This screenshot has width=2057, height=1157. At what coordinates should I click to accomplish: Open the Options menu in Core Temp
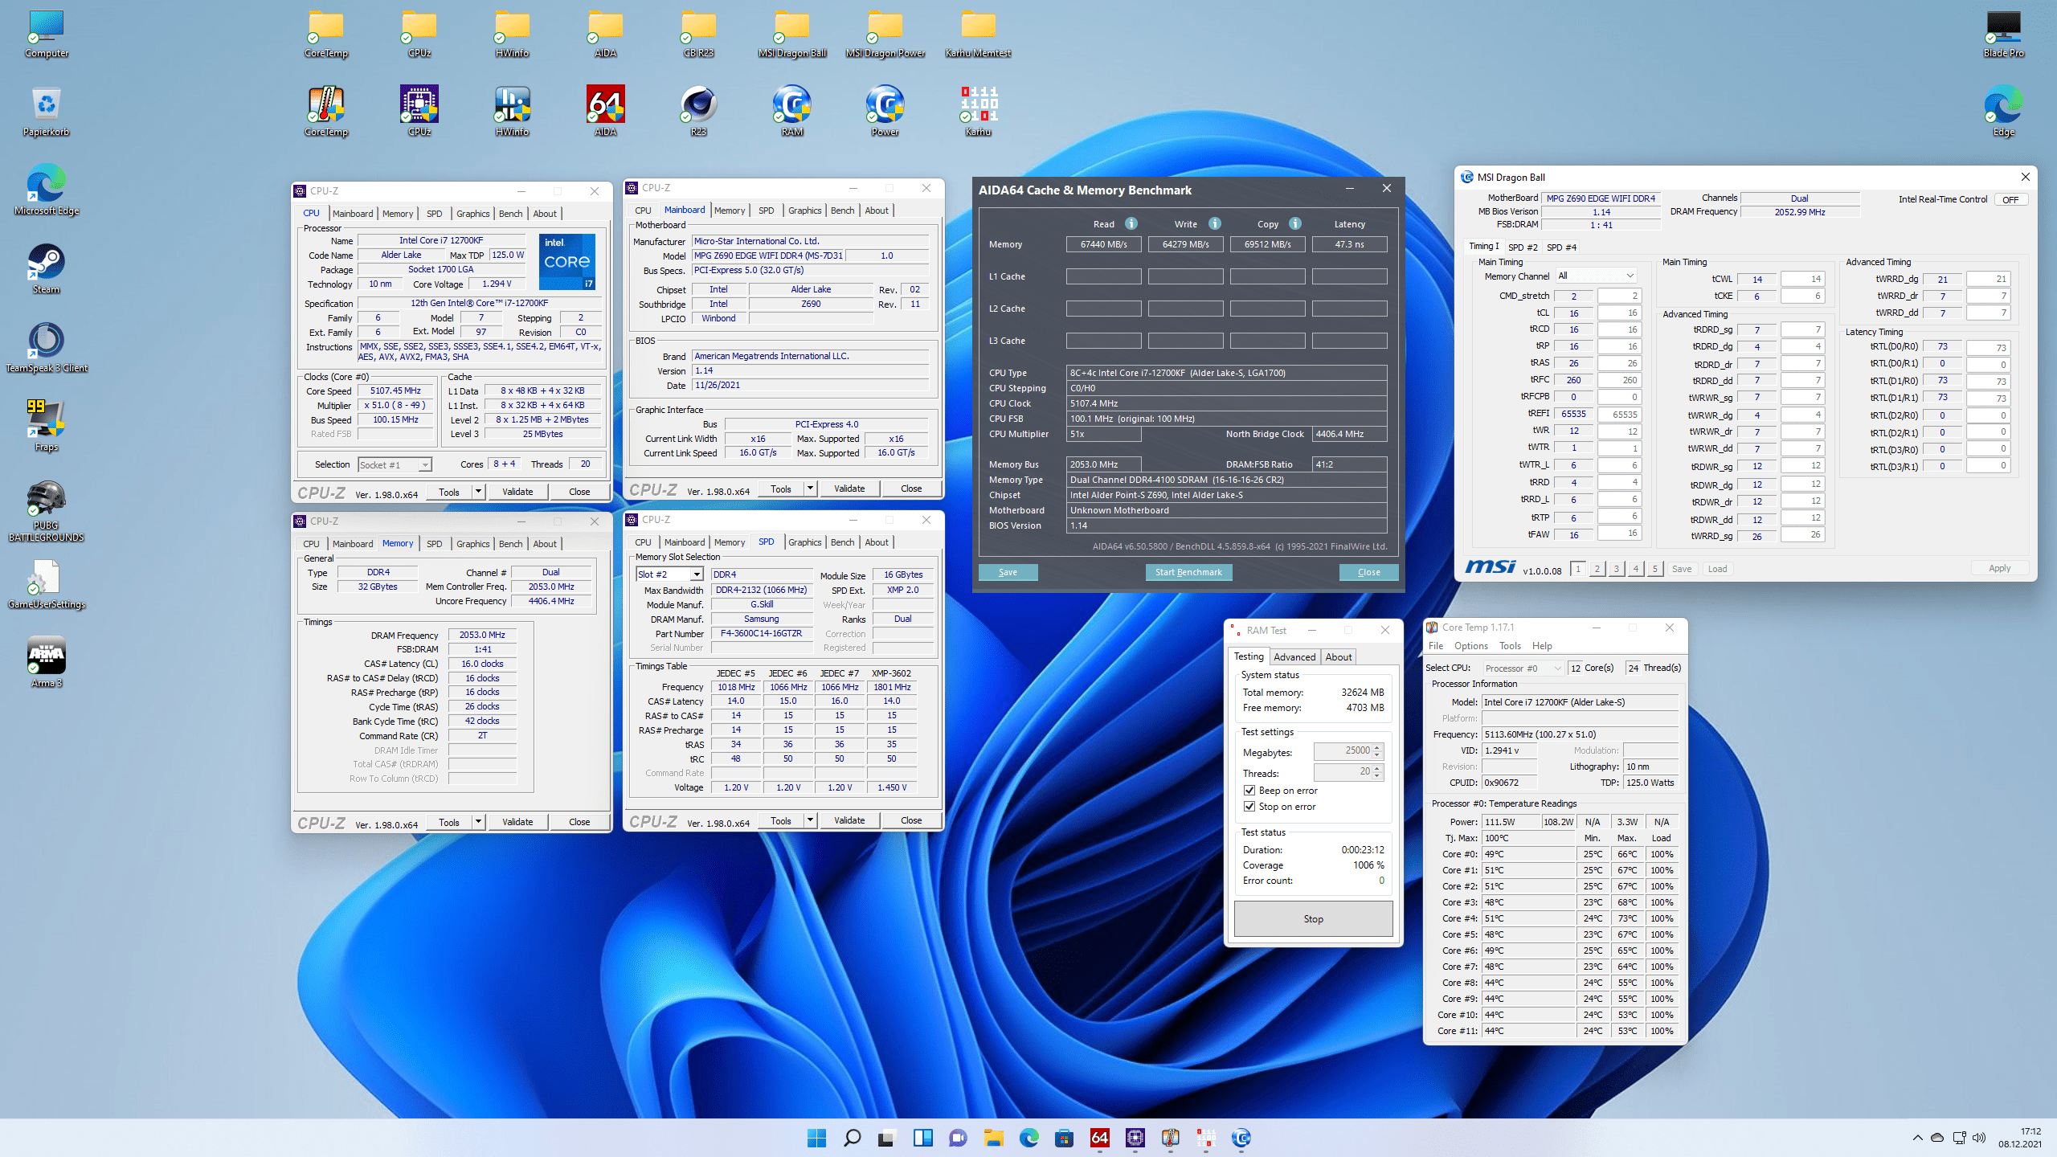click(x=1470, y=646)
